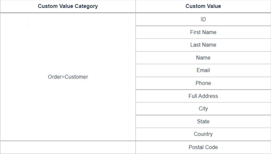Click the column divider between the headers
This screenshot has width=271, height=154.
click(135, 7)
